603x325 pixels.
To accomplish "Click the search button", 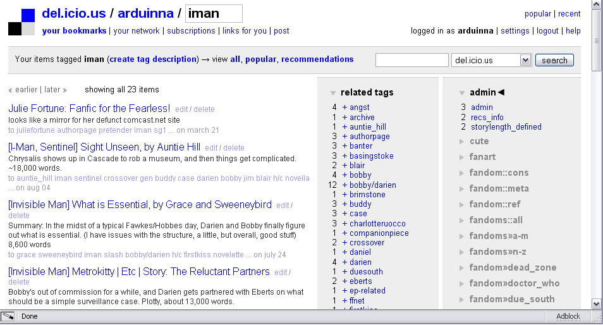I will pos(554,60).
